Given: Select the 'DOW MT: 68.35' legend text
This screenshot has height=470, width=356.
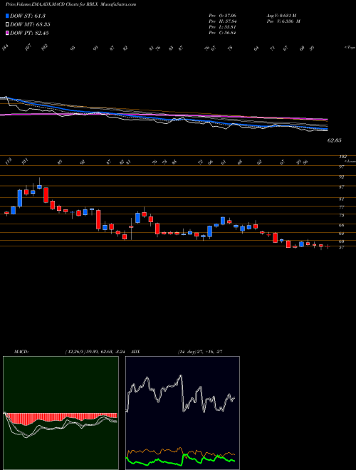Looking at the screenshot, I should 30,25.
